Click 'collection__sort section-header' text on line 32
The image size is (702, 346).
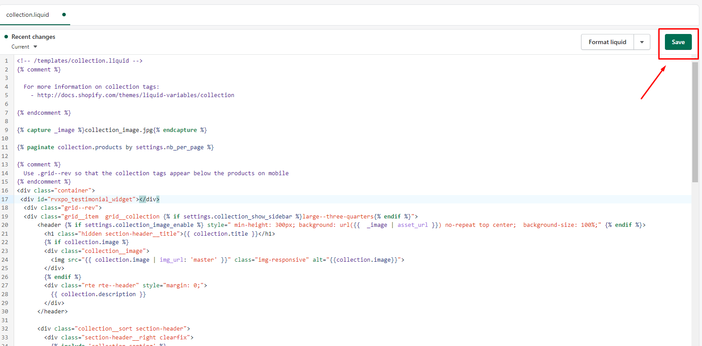[131, 328]
